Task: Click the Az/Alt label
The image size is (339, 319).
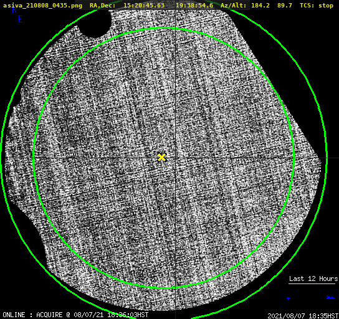Action: pos(233,6)
